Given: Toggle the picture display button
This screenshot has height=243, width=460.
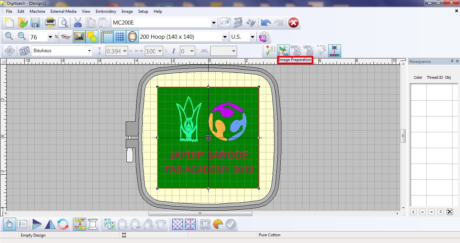Looking at the screenshot, I should [79, 37].
